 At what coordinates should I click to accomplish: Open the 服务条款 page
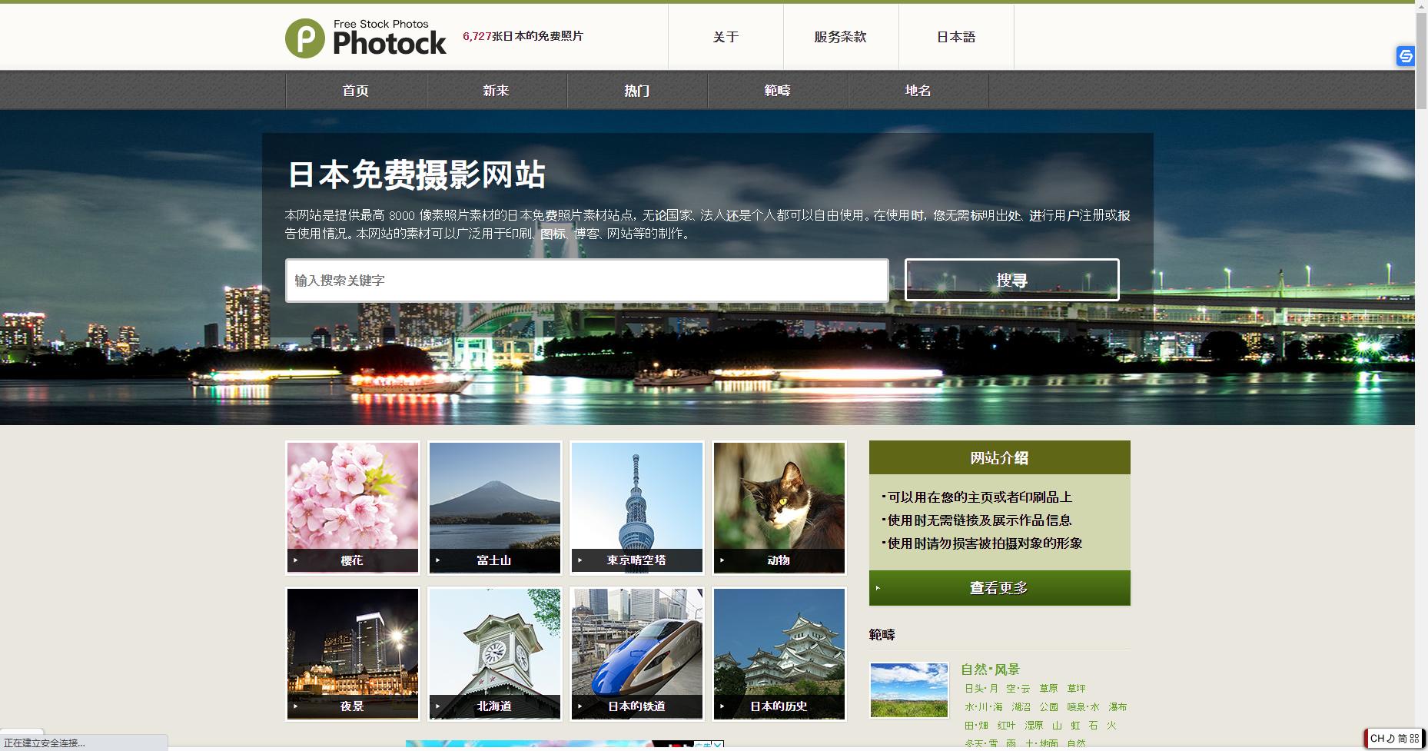(839, 36)
